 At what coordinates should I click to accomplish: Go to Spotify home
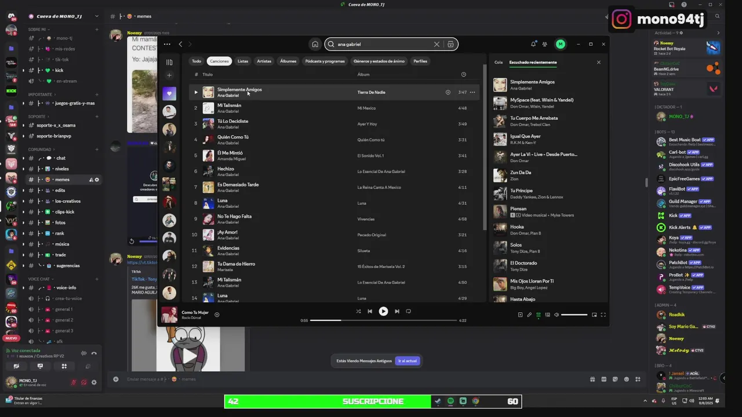point(315,44)
